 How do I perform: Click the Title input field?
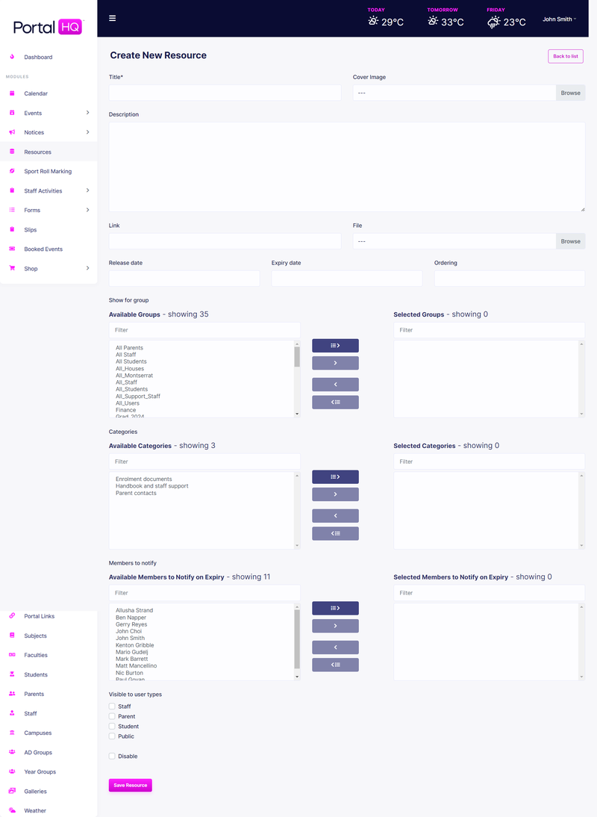224,92
